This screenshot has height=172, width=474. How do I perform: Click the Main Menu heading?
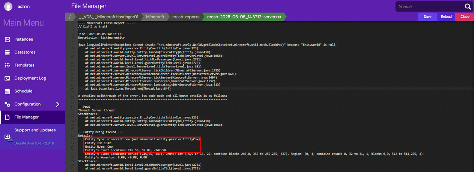pos(24,23)
